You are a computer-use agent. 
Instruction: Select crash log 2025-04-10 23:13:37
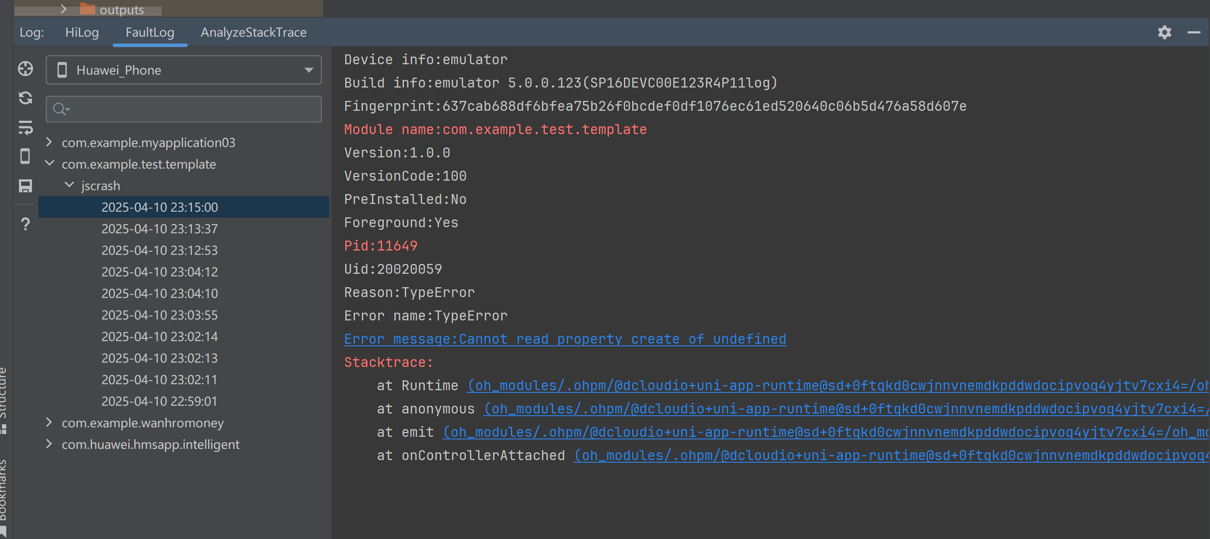159,229
